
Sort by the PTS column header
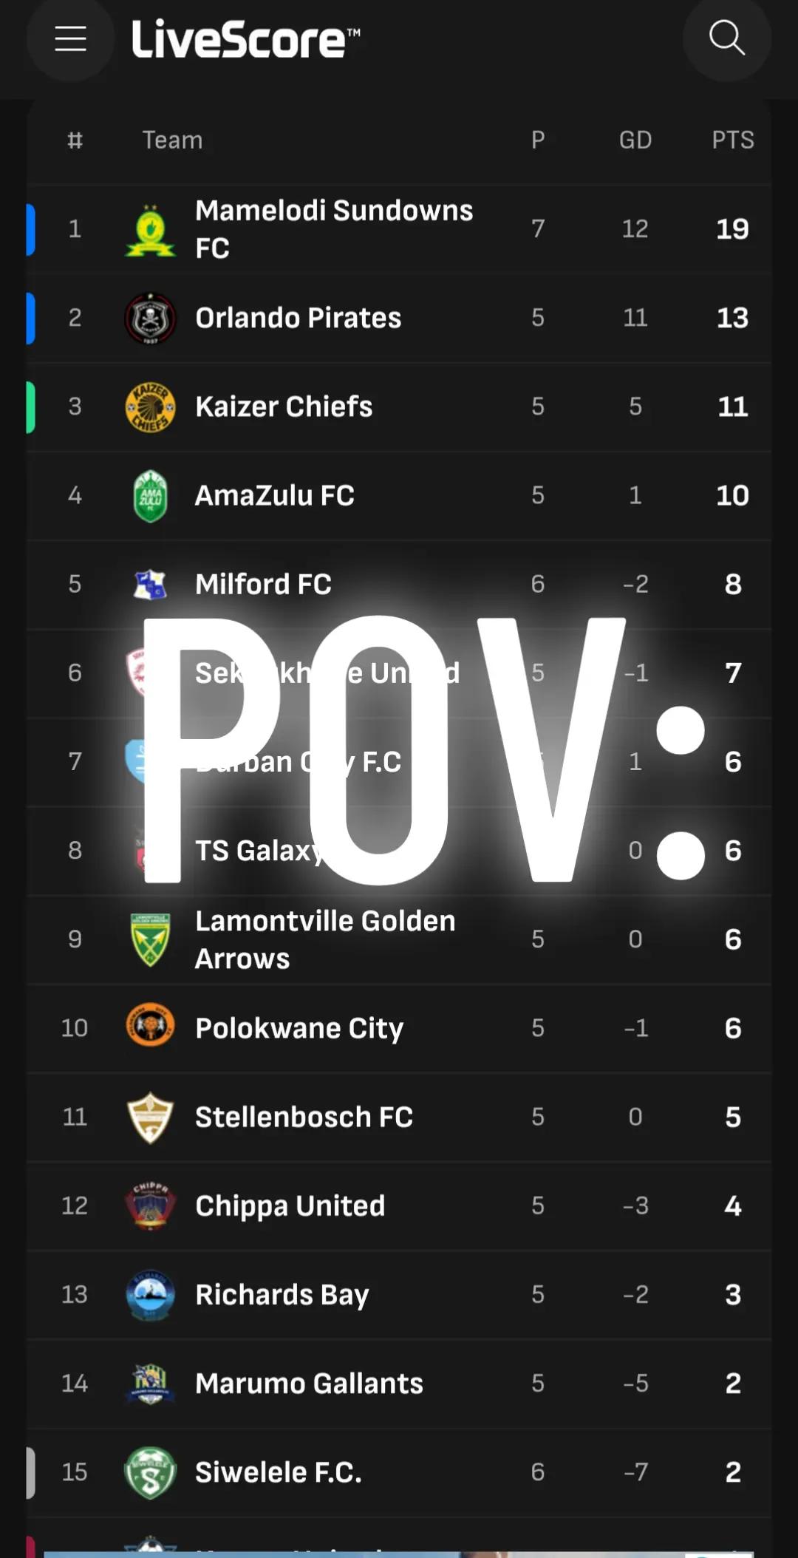click(x=733, y=140)
